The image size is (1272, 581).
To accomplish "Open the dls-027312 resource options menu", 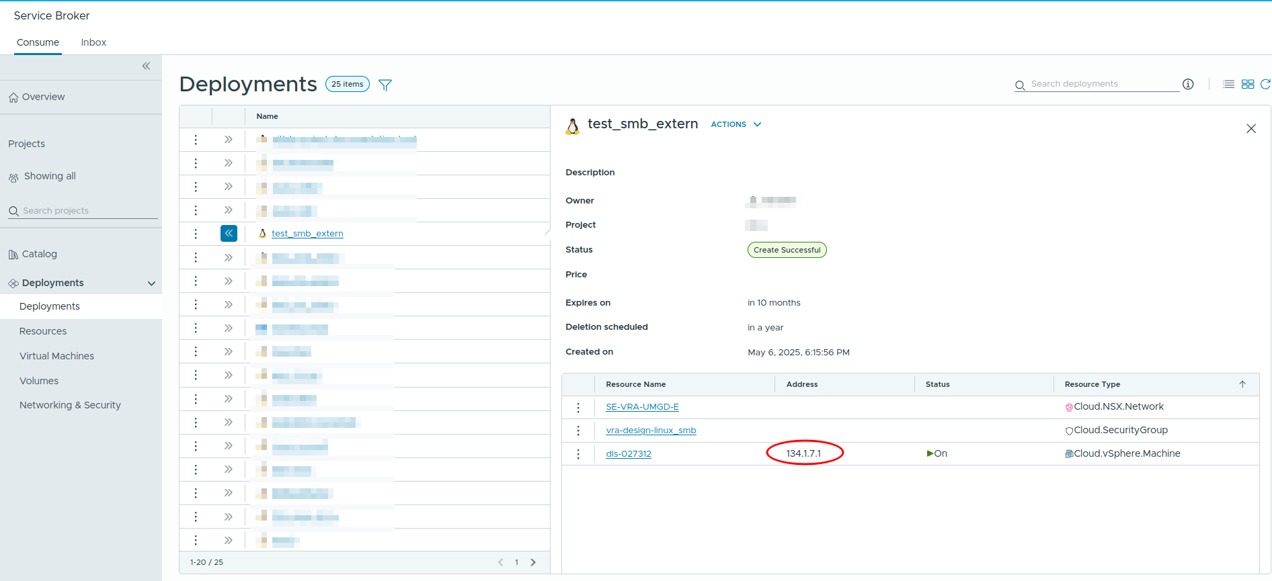I will 578,454.
